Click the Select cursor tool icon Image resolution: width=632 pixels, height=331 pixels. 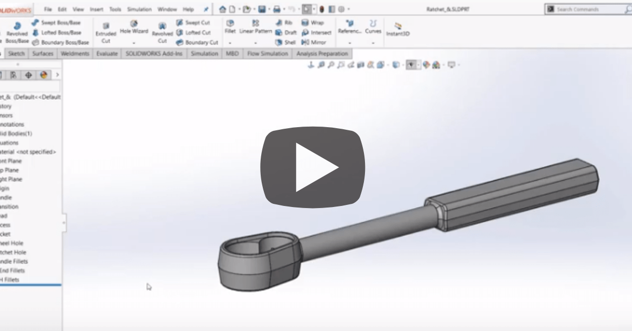[307, 9]
